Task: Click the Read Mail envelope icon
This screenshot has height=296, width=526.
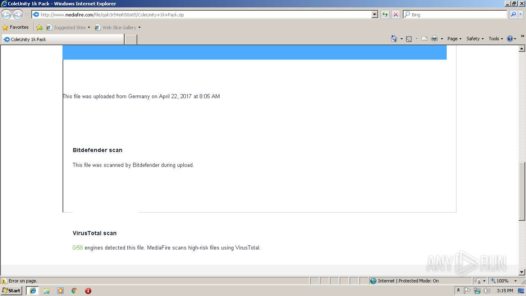Action: (x=424, y=39)
